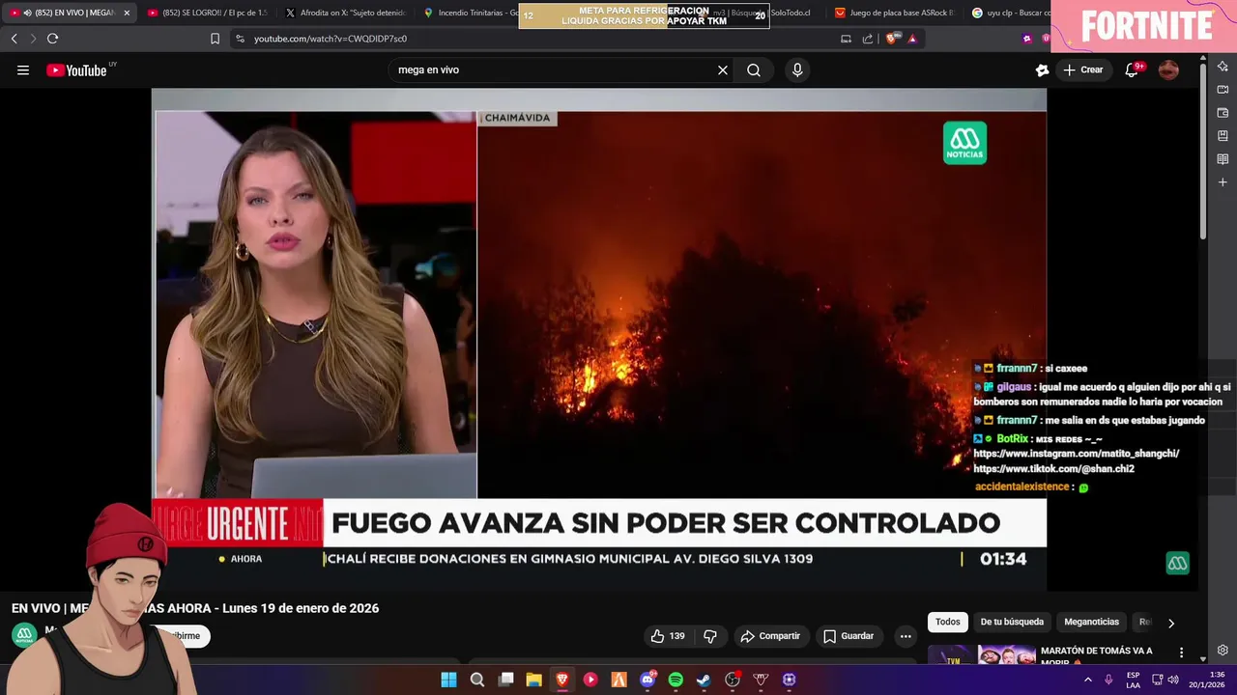The height and width of the screenshot is (695, 1237).
Task: Click the TikTok link in chat overlay
Action: point(1053,469)
